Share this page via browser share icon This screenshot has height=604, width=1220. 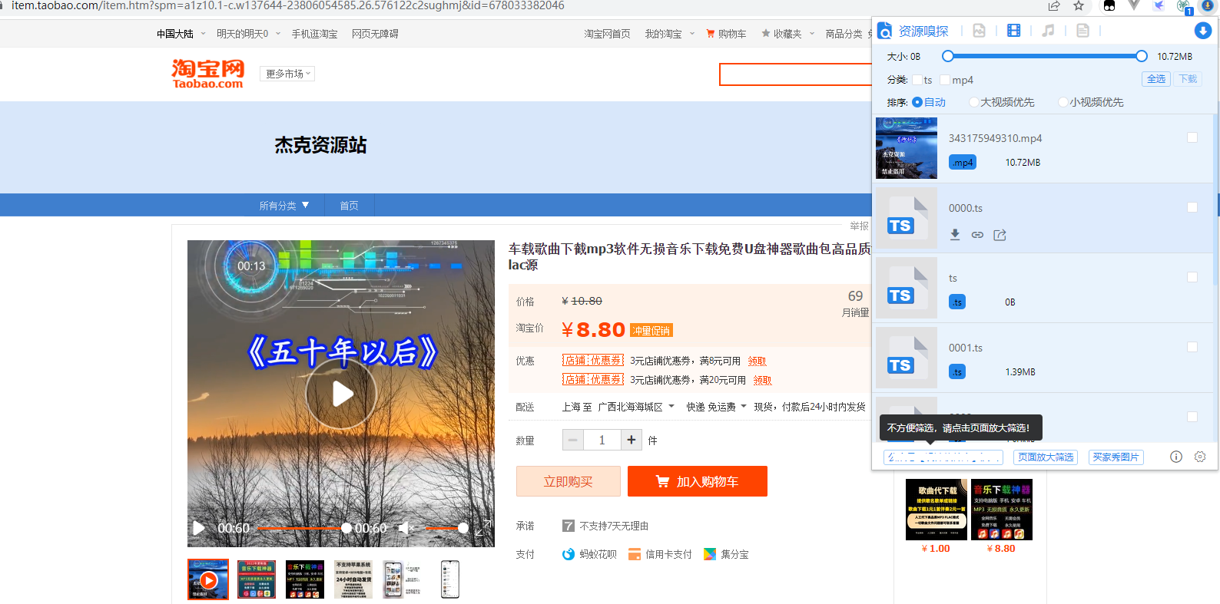coord(1054,6)
